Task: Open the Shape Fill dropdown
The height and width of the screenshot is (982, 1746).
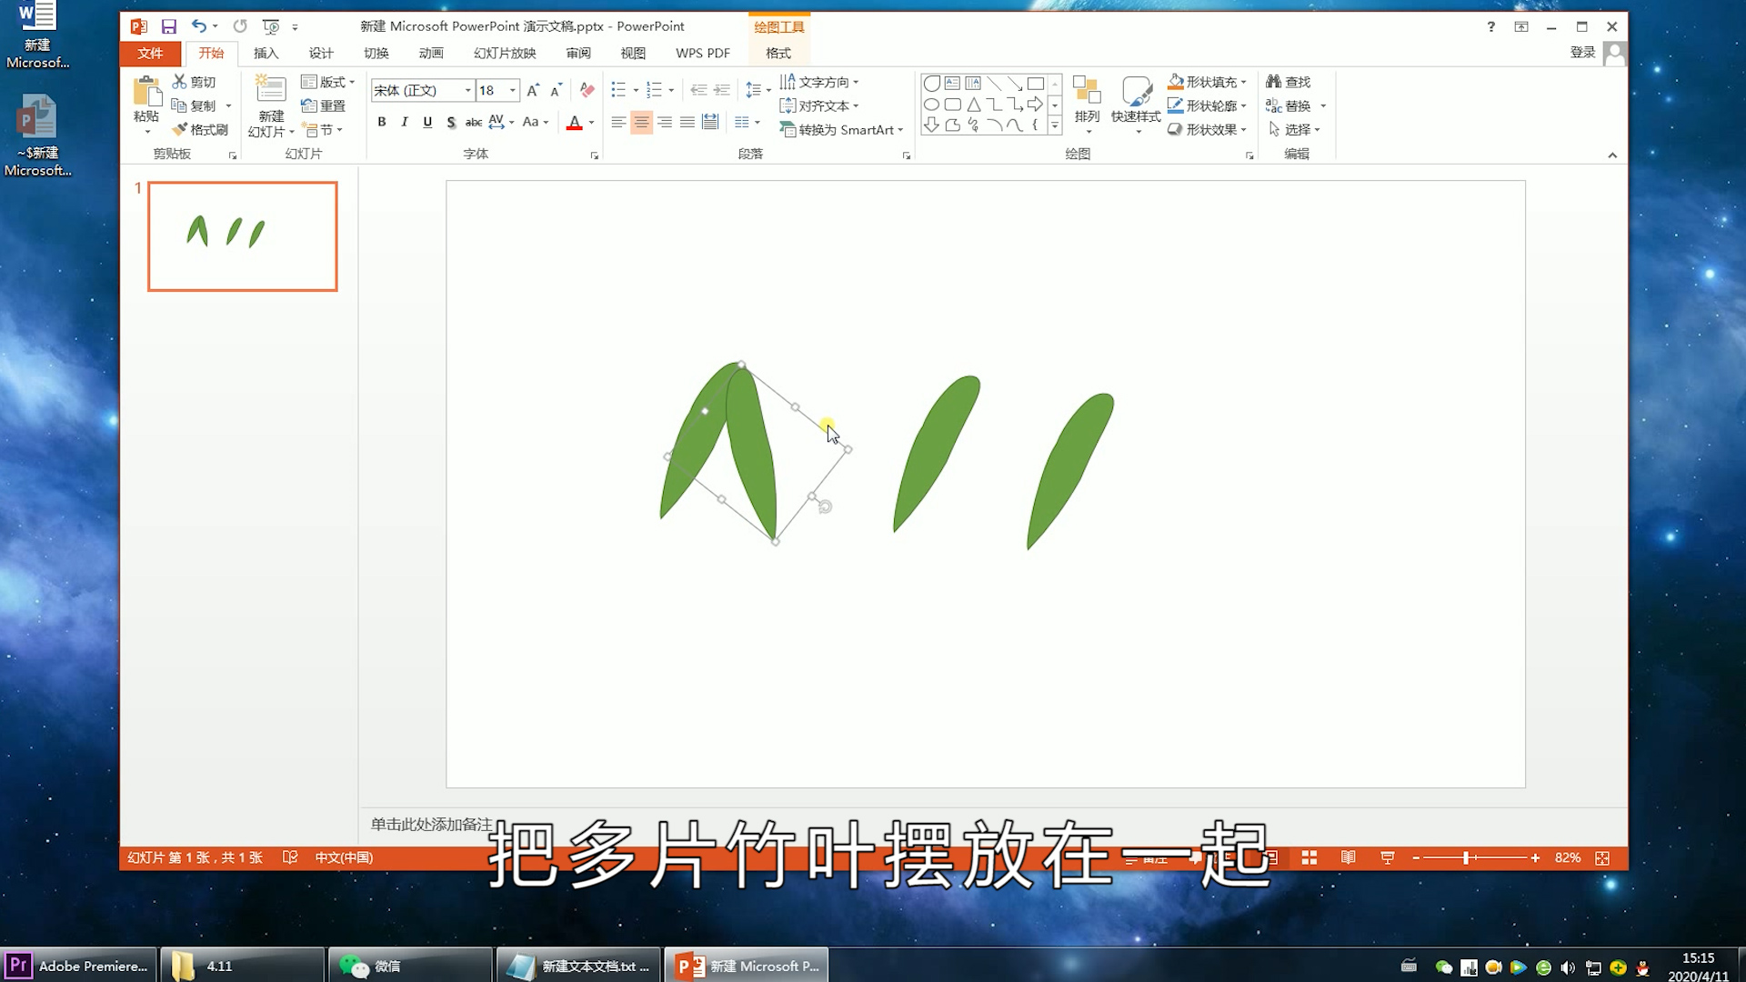Action: [x=1243, y=82]
